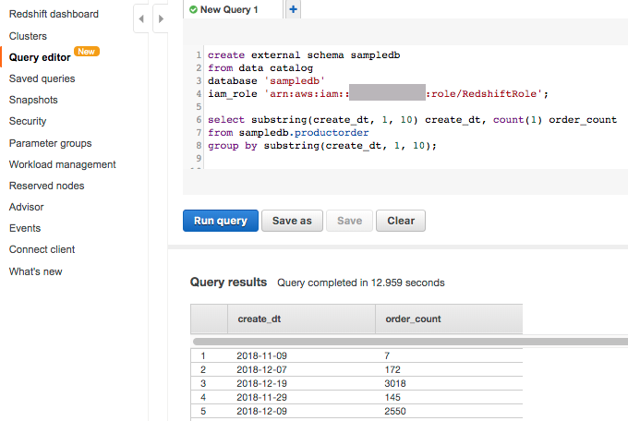The image size is (628, 421).
Task: Select cell 2018-11-09
Action: [x=262, y=355]
